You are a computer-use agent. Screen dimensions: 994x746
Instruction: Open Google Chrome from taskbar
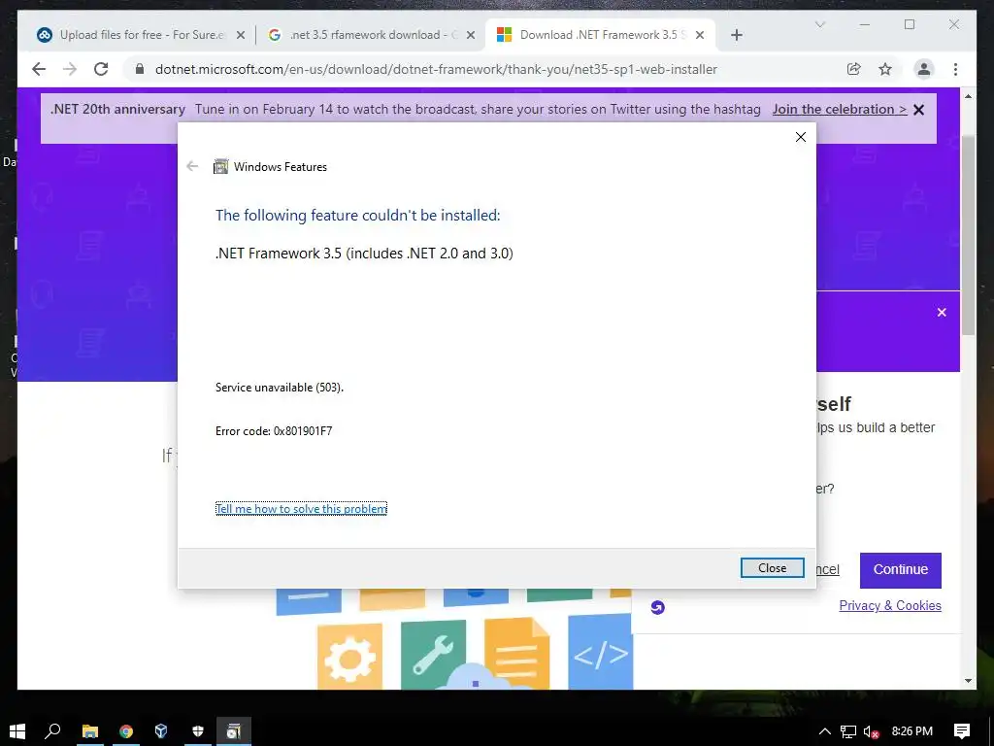(125, 730)
